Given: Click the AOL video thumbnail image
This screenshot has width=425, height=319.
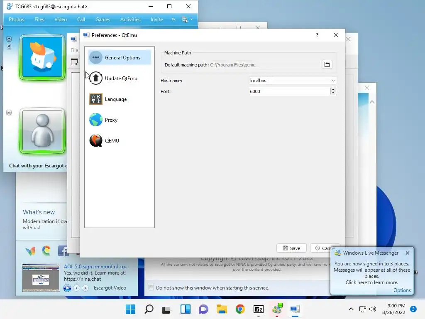Looking at the screenshot, I should [x=41, y=278].
